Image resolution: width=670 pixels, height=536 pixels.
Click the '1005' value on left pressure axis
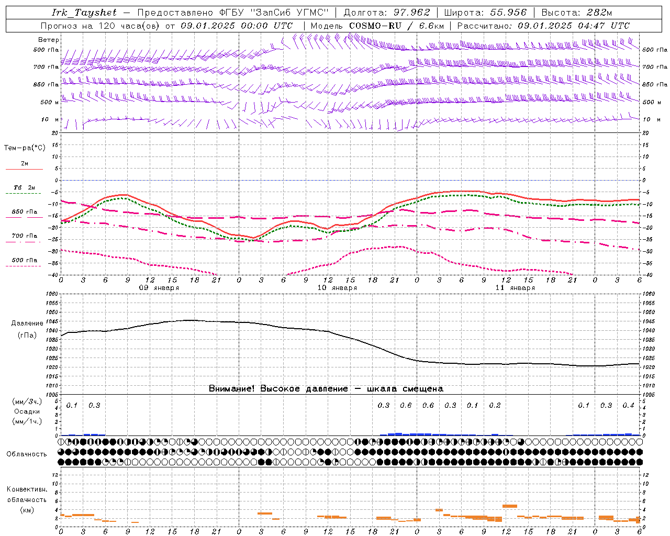pyautogui.click(x=53, y=394)
